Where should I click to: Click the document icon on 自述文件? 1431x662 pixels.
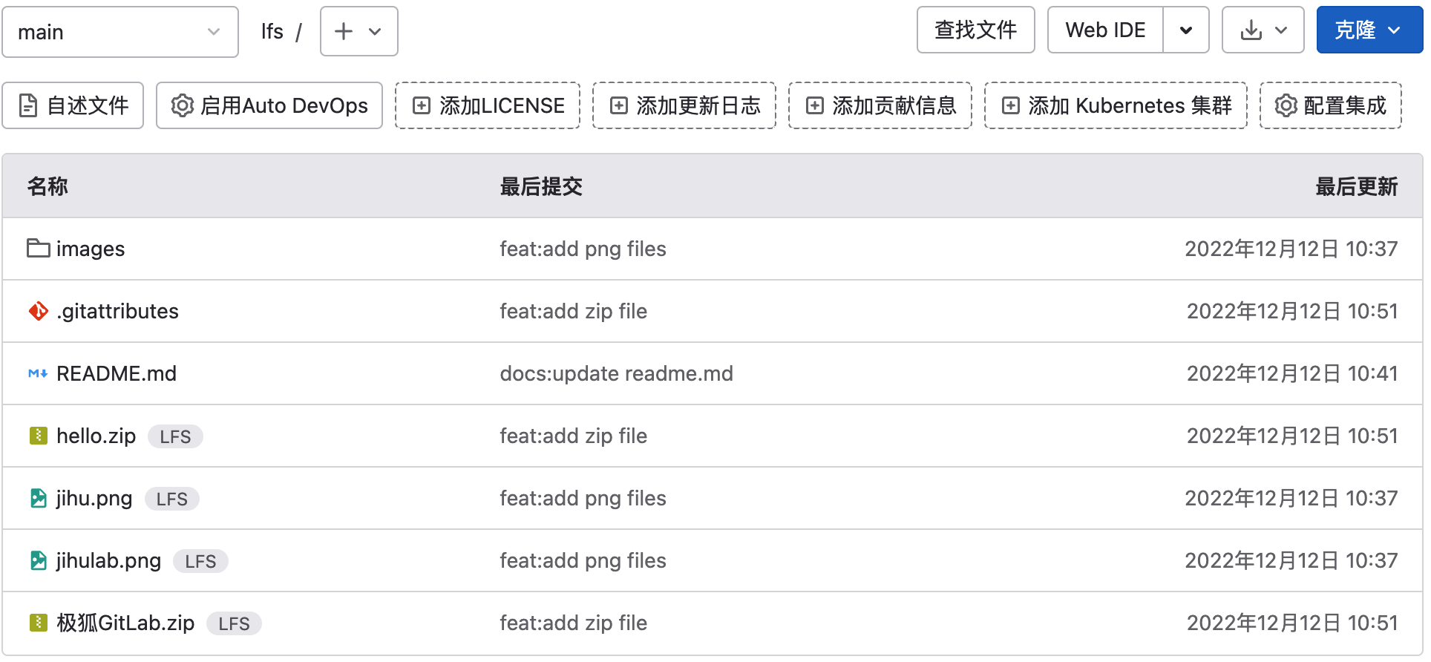click(27, 105)
